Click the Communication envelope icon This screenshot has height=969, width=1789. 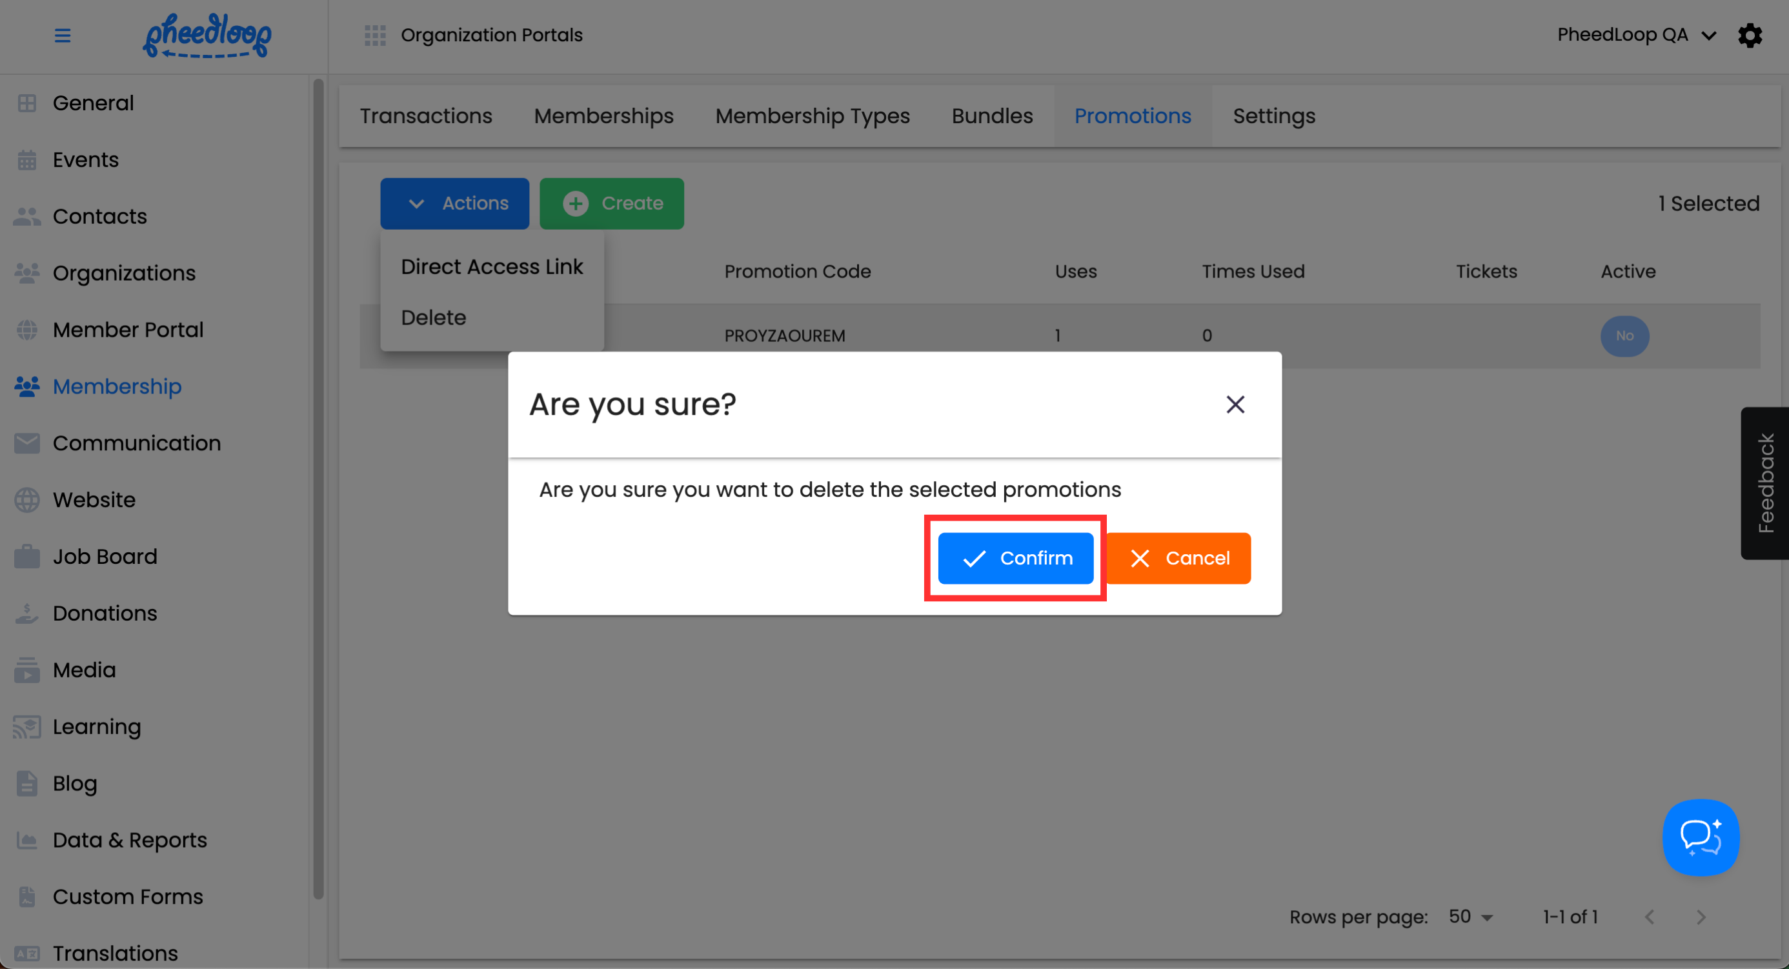pos(26,443)
